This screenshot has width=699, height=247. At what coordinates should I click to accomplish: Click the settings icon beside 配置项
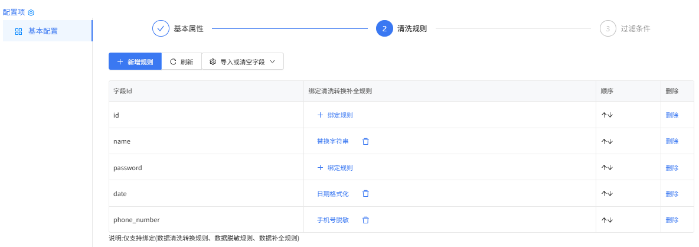tap(31, 13)
